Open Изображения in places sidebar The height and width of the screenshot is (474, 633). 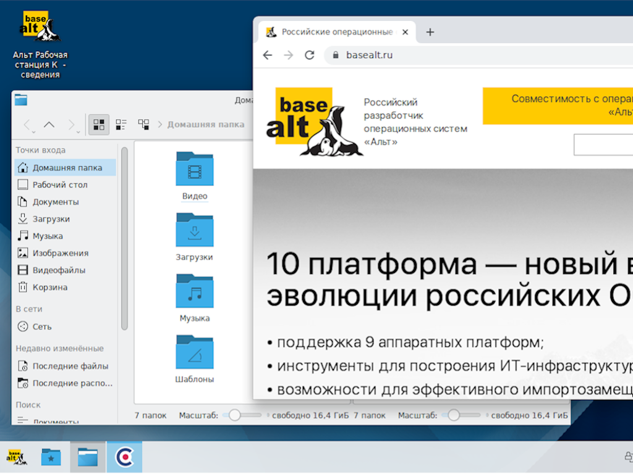[x=66, y=252]
